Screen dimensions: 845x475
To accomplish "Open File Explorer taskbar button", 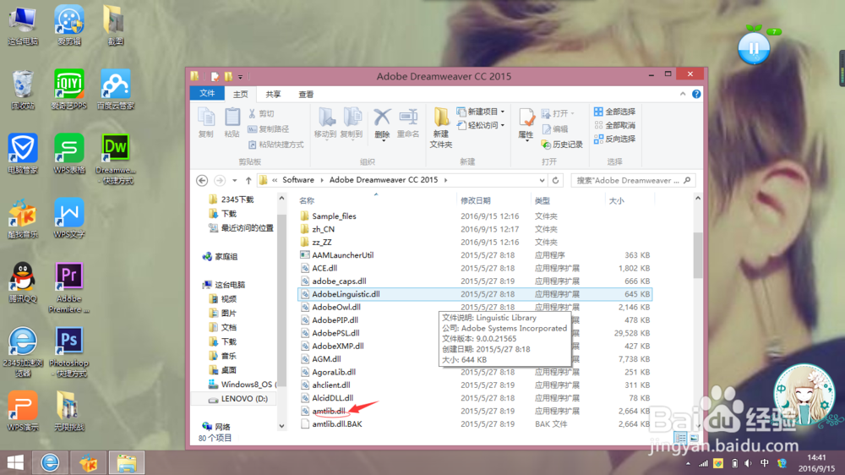I will pos(127,462).
